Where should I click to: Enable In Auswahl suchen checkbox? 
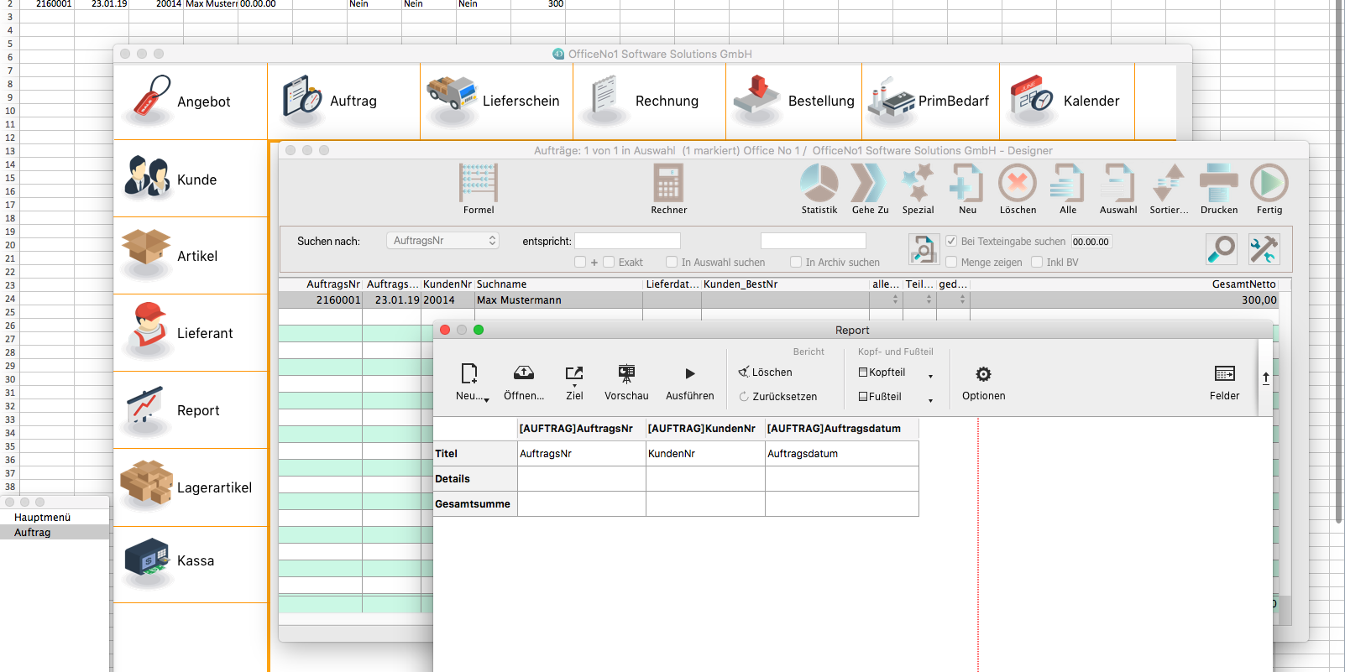(672, 262)
